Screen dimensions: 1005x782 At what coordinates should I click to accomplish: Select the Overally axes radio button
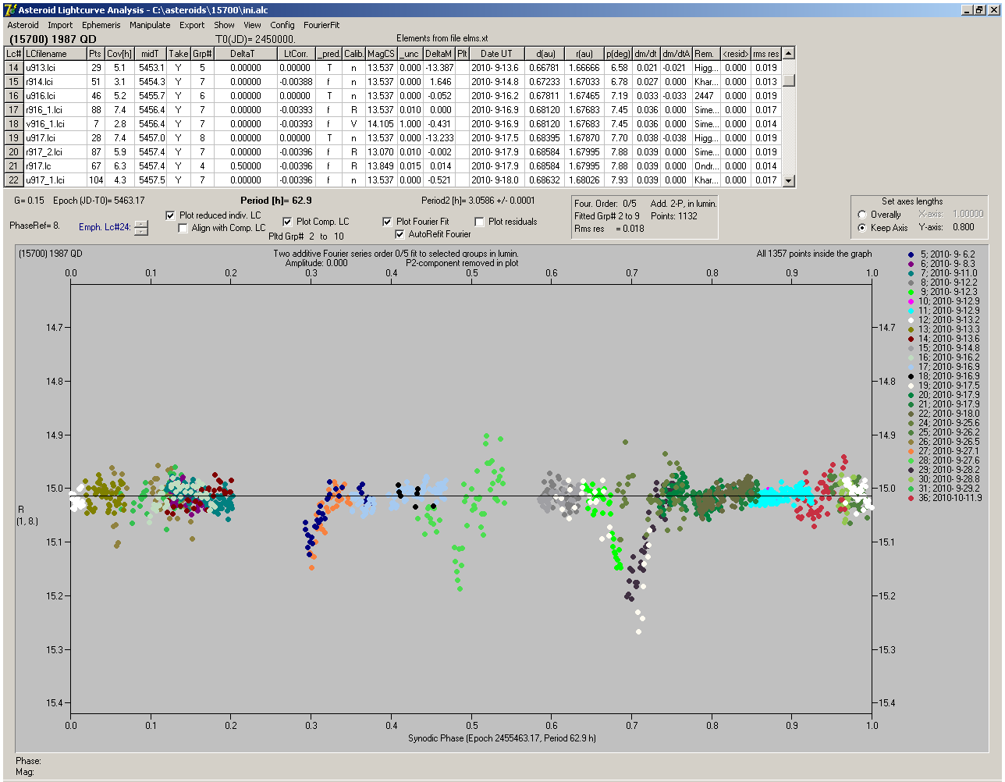click(x=862, y=215)
